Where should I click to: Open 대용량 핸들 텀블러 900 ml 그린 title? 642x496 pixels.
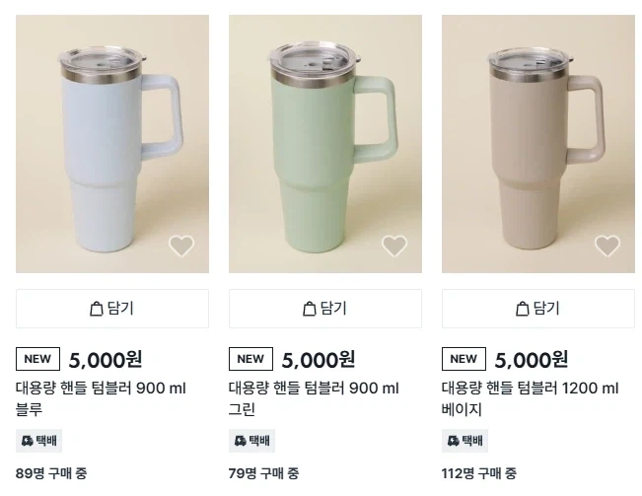coord(314,398)
